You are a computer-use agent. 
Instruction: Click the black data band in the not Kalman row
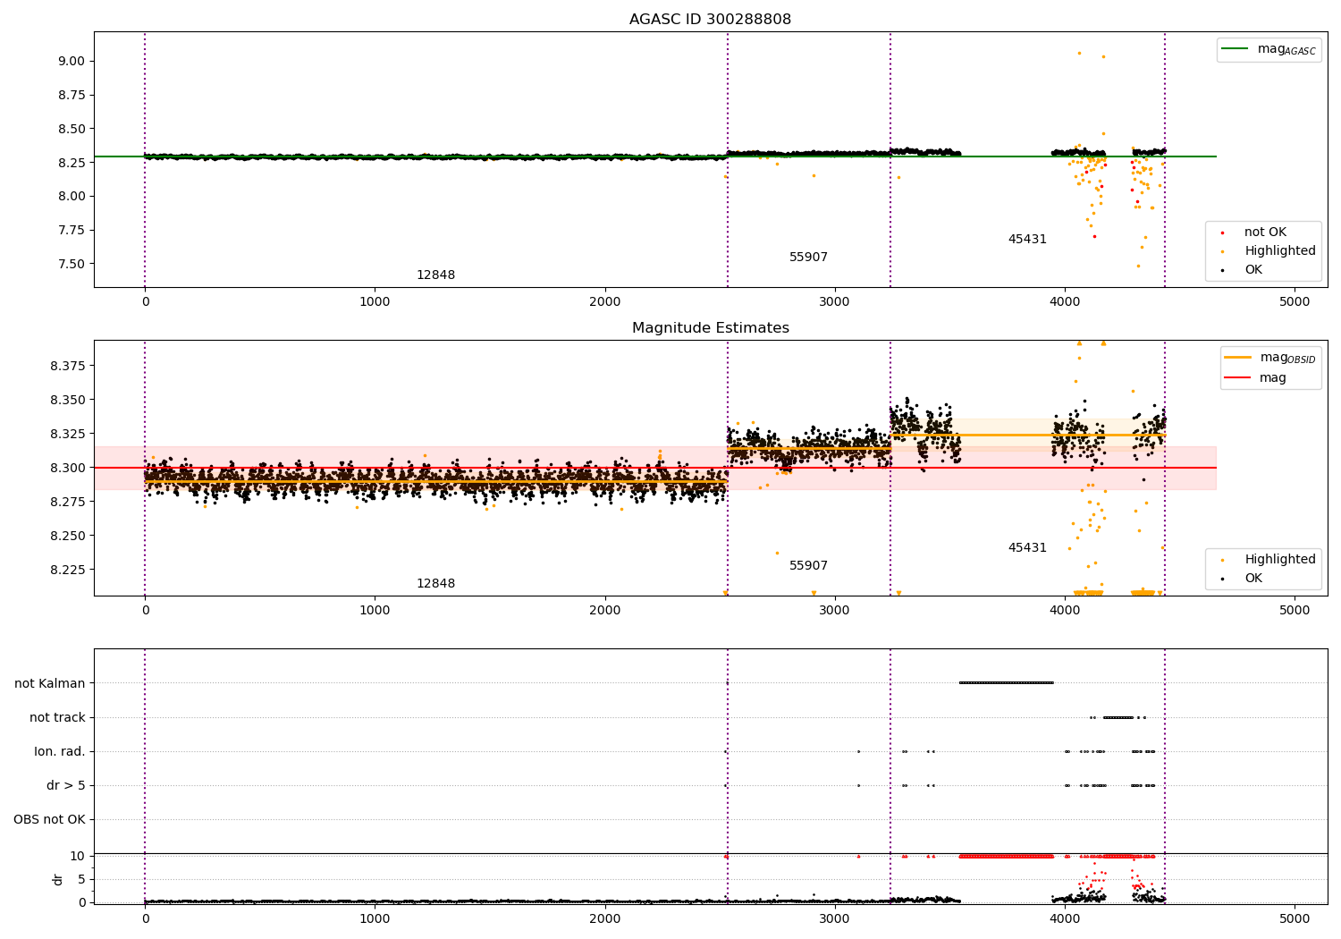pos(1007,683)
